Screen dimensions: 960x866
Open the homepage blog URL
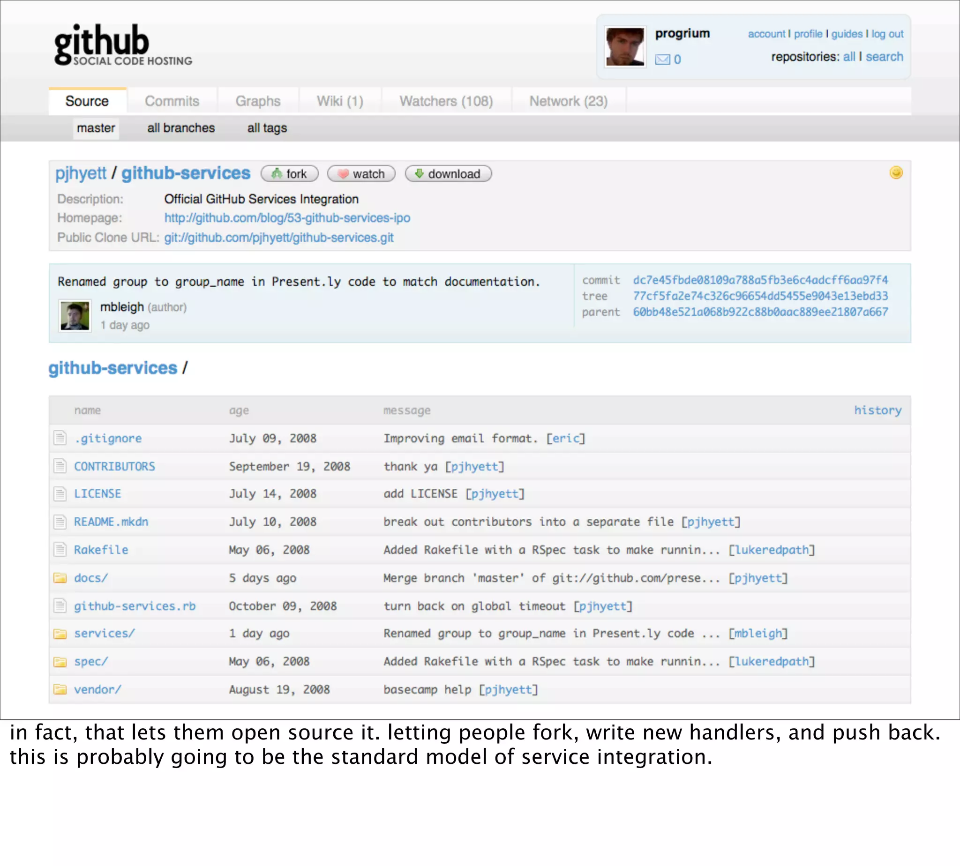(x=287, y=218)
